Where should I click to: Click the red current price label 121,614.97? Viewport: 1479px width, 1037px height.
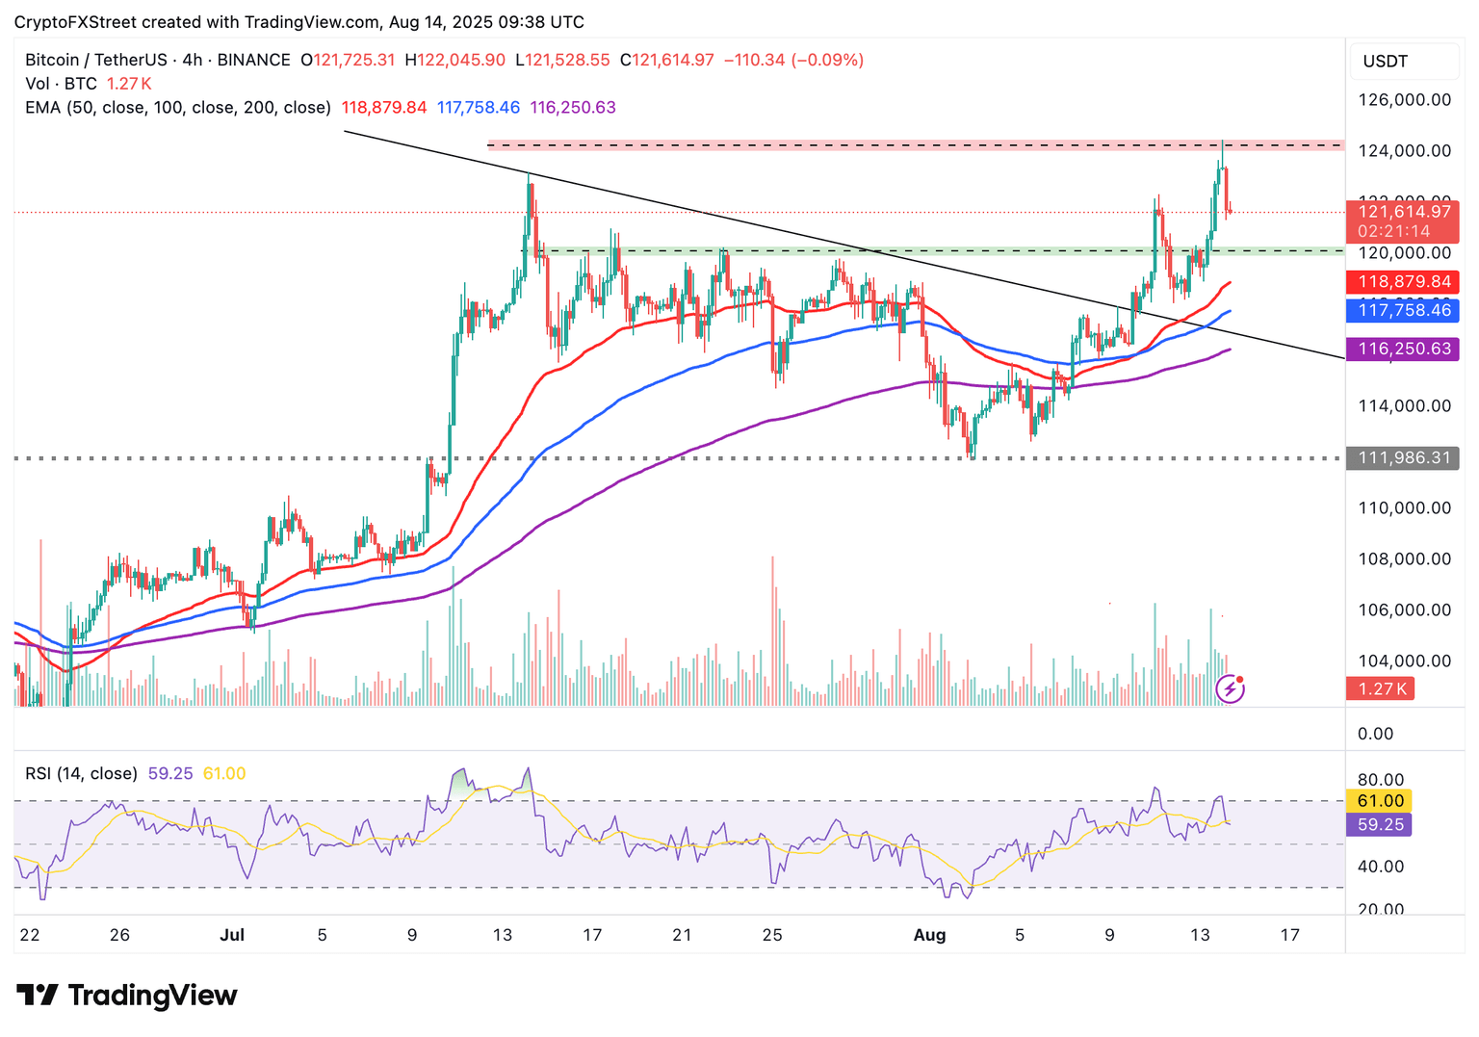point(1403,213)
